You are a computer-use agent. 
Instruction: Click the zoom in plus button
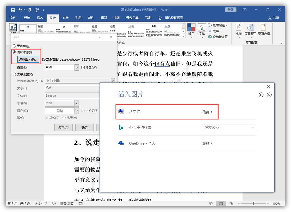point(268,203)
